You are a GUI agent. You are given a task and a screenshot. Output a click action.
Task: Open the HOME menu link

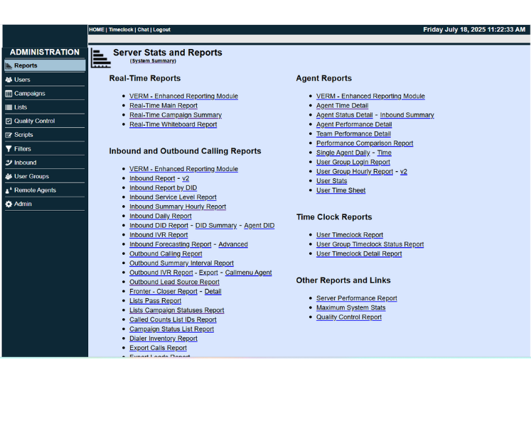pyautogui.click(x=96, y=30)
